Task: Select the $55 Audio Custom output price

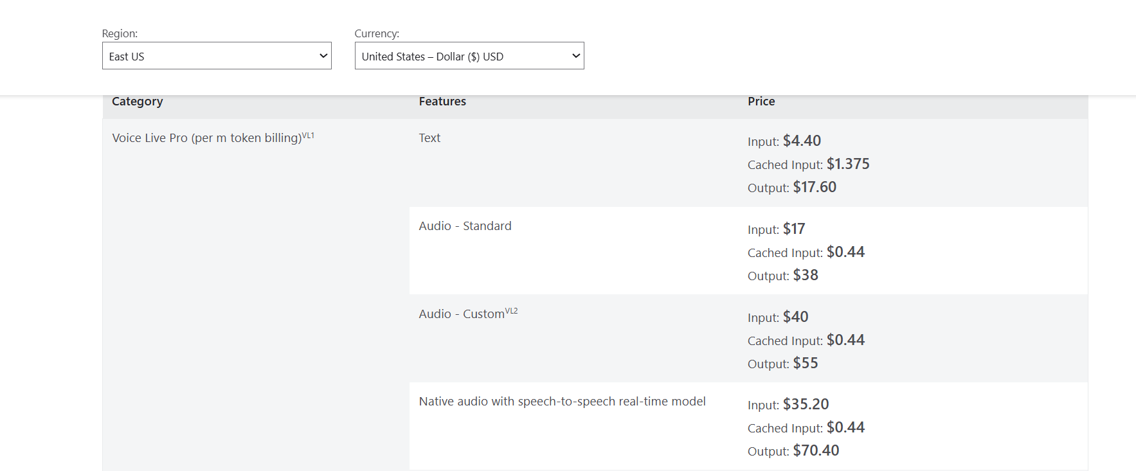Action: 806,363
